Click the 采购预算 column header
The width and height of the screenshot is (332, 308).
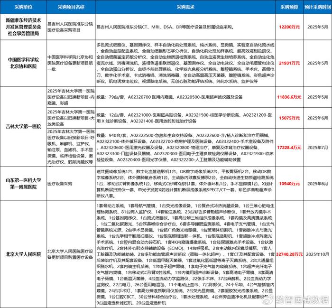click(289, 7)
